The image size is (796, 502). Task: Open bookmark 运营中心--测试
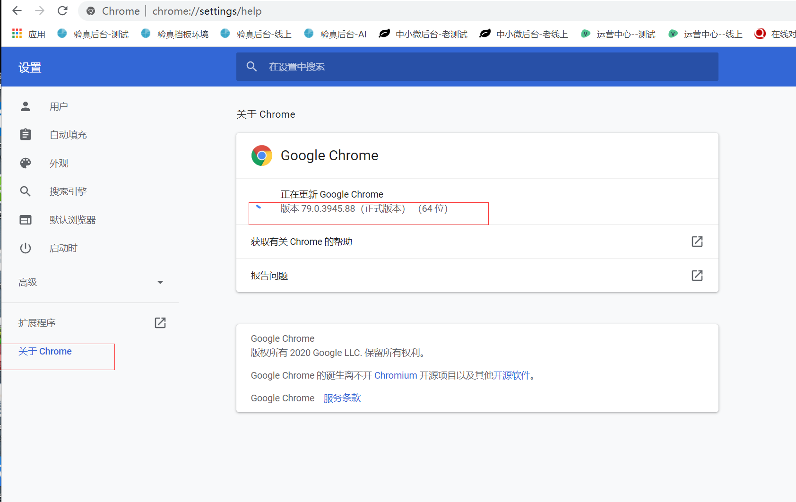point(618,34)
